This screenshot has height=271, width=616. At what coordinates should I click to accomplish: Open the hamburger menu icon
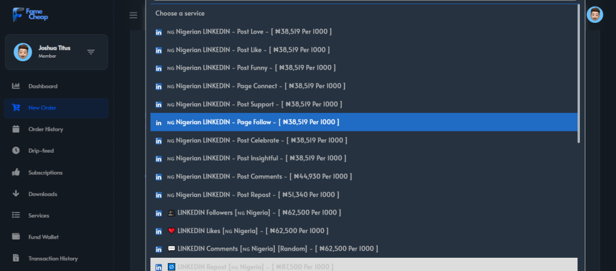134,15
